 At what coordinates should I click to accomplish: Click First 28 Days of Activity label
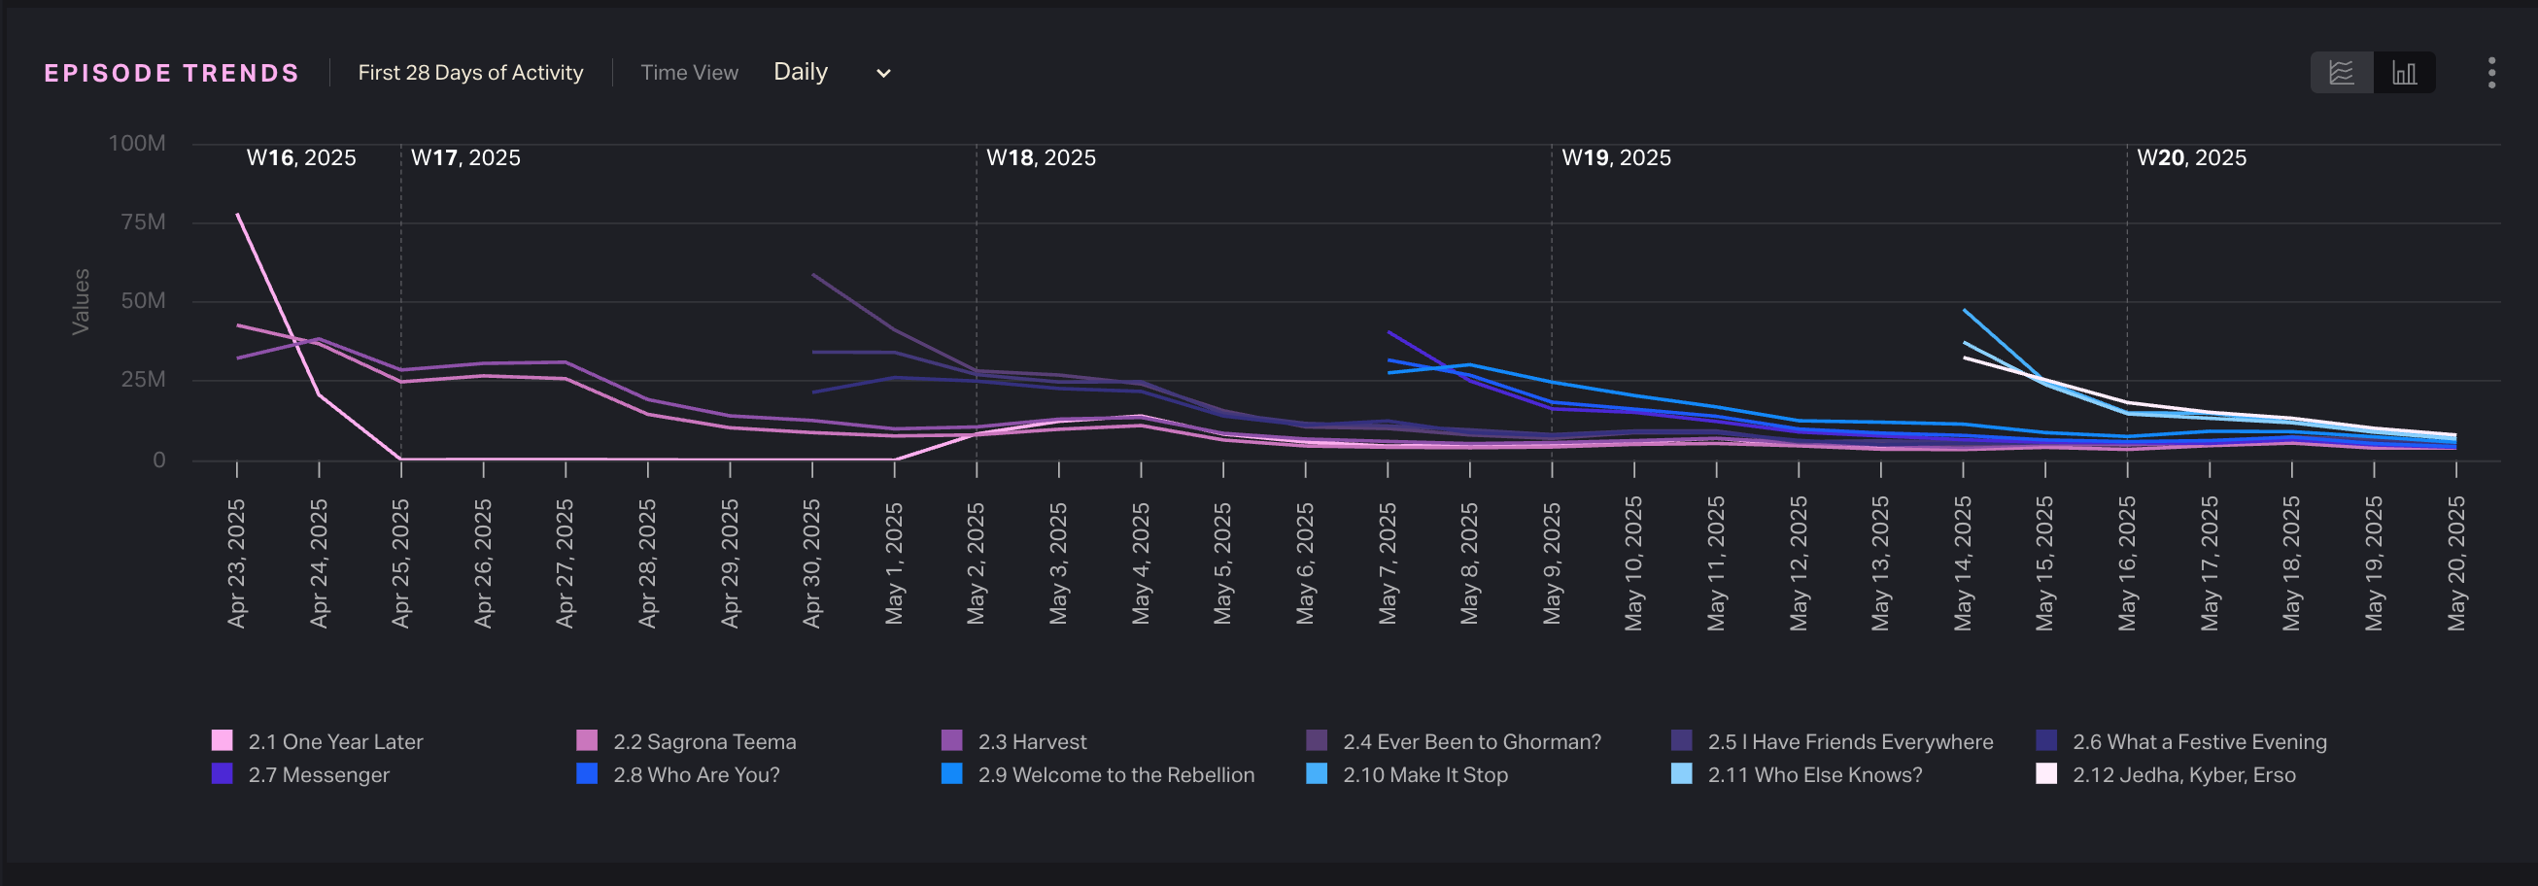click(x=470, y=73)
